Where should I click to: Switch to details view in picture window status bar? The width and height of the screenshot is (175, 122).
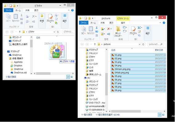[x=160, y=115]
